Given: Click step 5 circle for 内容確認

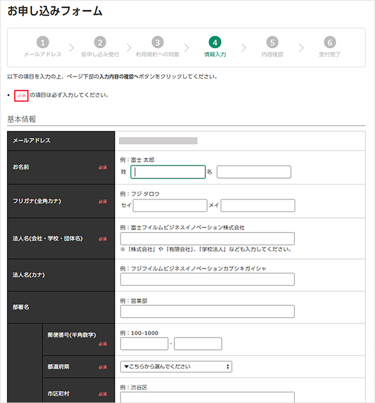Looking at the screenshot, I should click(x=272, y=42).
